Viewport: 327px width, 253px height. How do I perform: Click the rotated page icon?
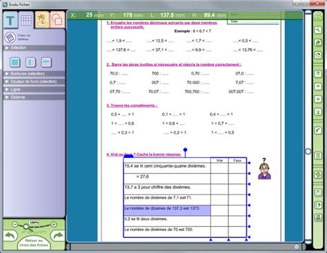pyautogui.click(x=318, y=174)
